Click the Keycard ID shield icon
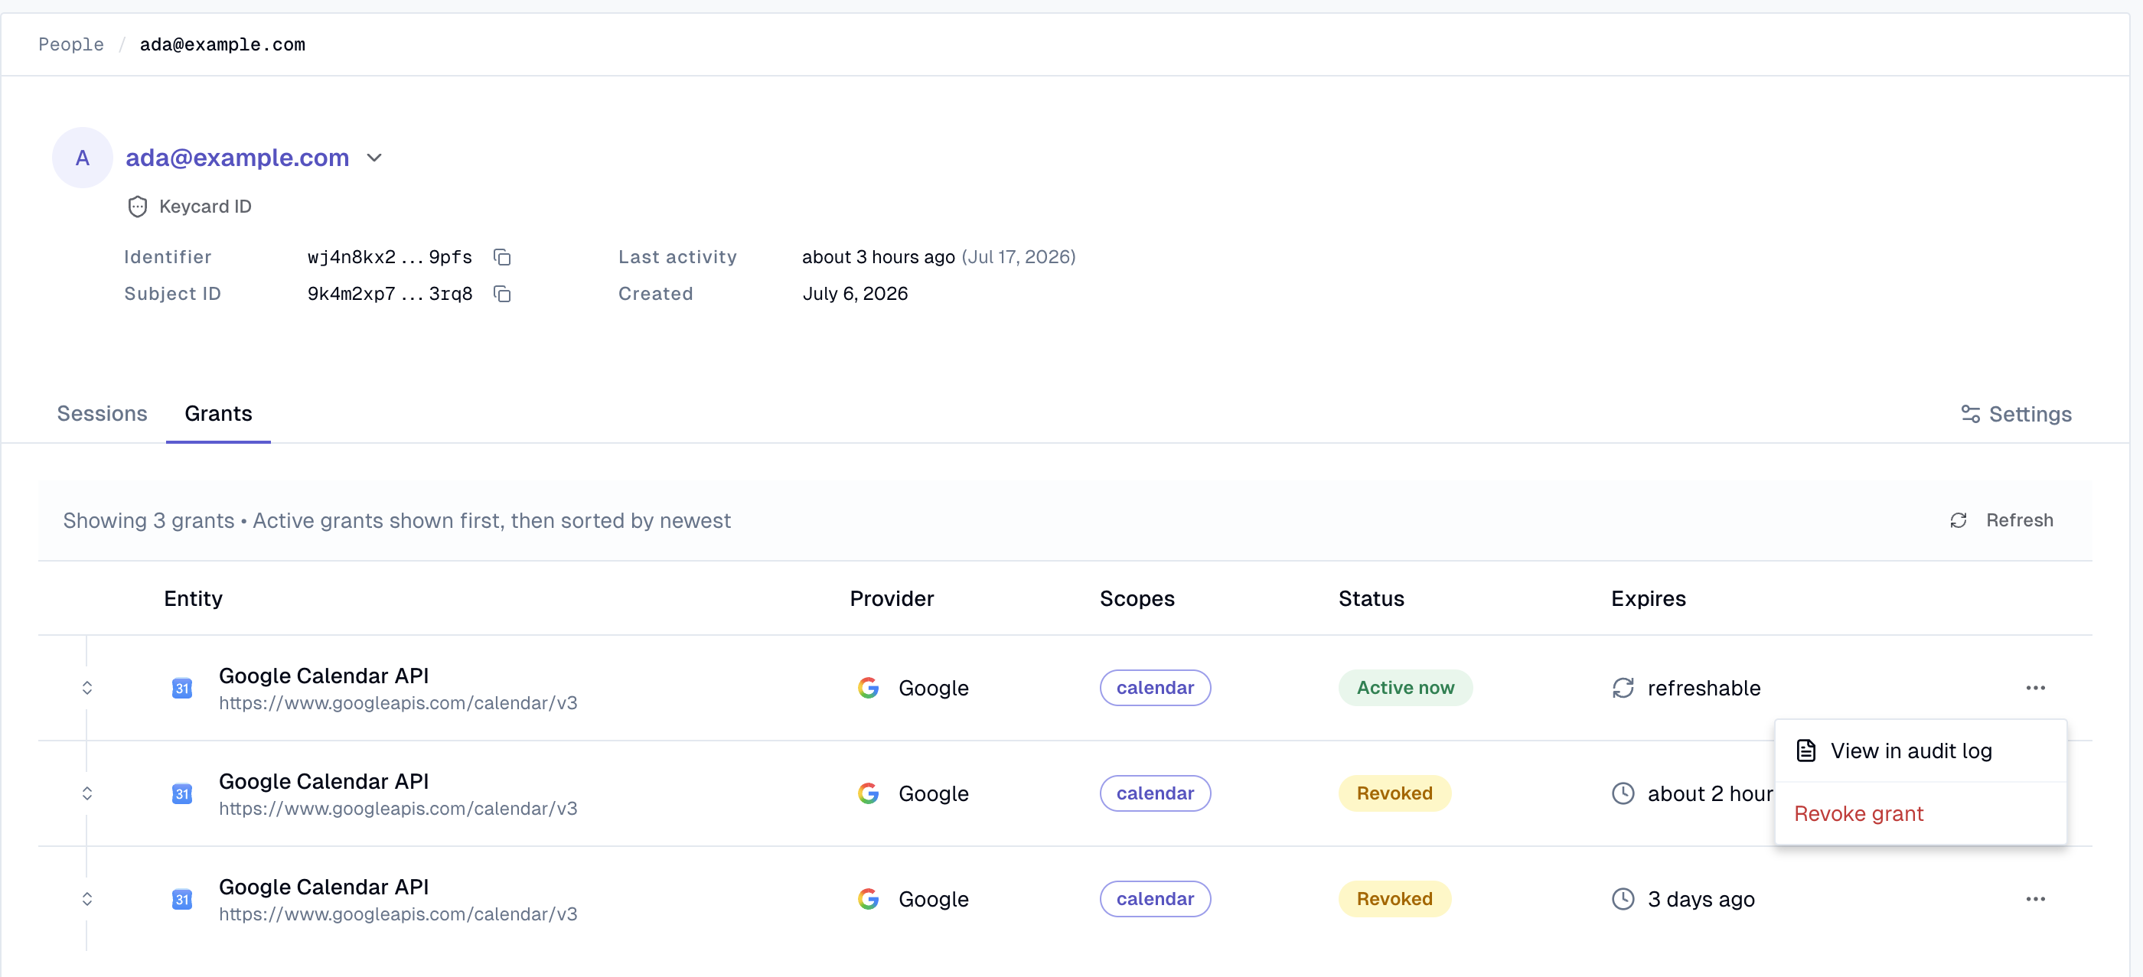2143x977 pixels. point(137,207)
